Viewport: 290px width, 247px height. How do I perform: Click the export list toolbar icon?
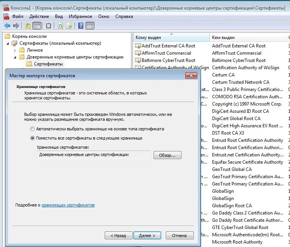point(69,26)
